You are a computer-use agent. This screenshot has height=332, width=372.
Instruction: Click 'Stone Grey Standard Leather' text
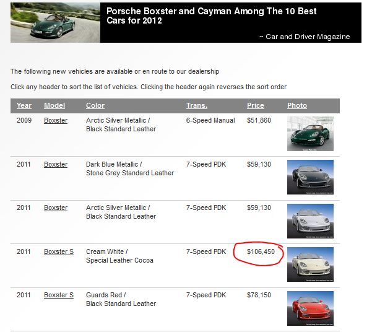pos(130,173)
